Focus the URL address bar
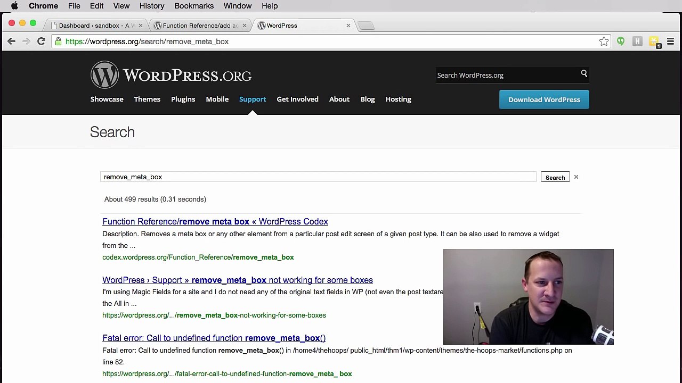 point(330,41)
